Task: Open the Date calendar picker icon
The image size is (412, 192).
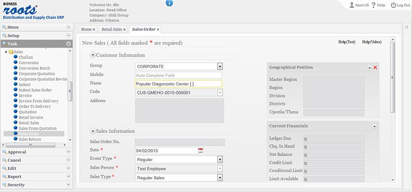Action: [201, 150]
